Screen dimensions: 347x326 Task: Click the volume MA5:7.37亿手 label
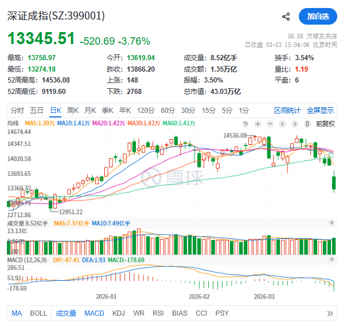tap(72, 223)
